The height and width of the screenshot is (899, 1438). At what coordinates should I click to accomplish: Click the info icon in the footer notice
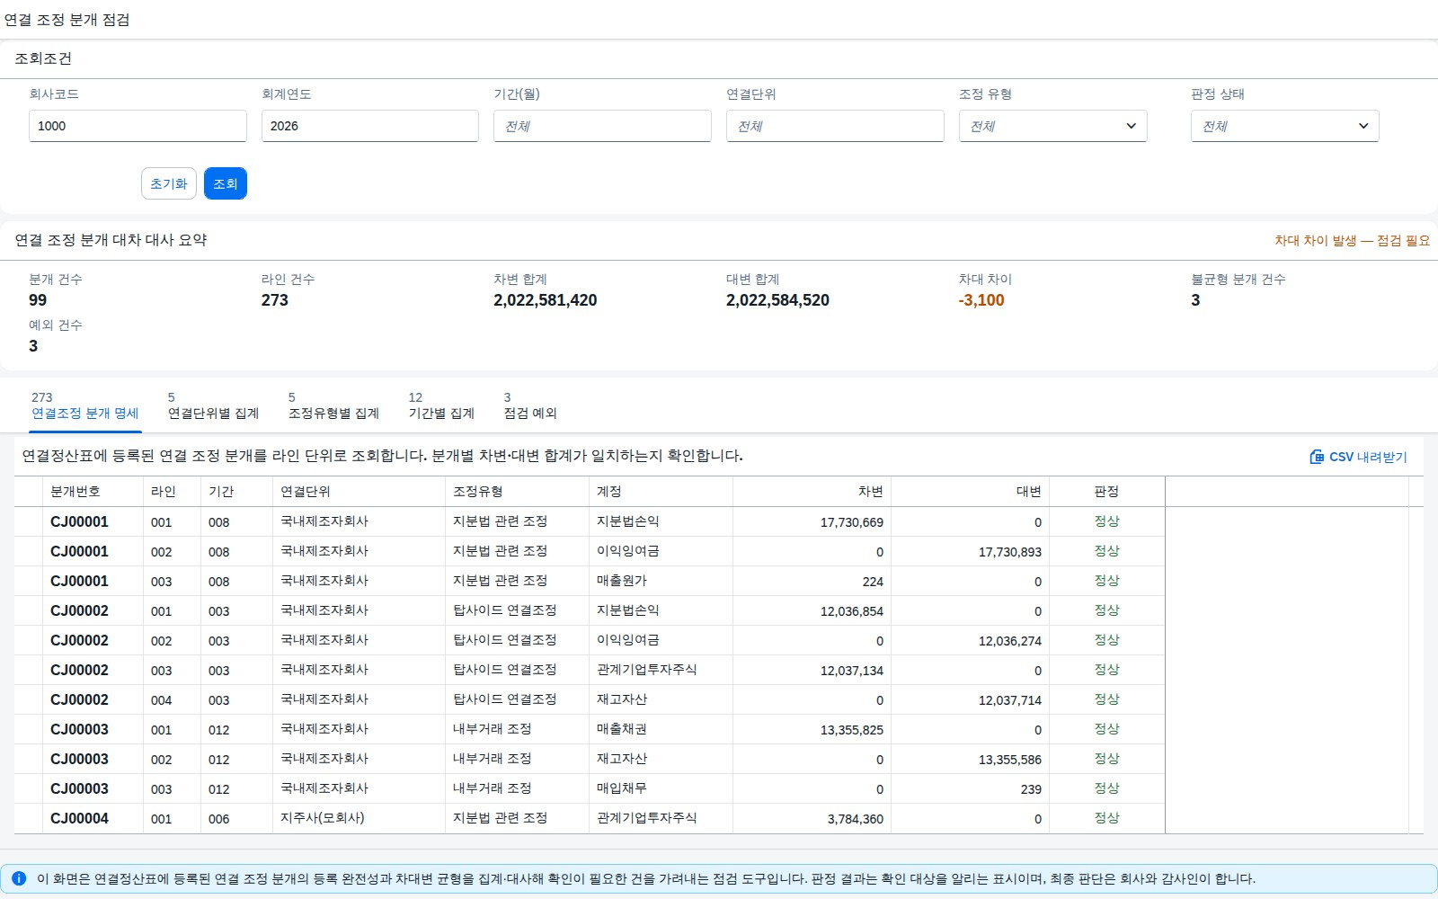coord(19,878)
